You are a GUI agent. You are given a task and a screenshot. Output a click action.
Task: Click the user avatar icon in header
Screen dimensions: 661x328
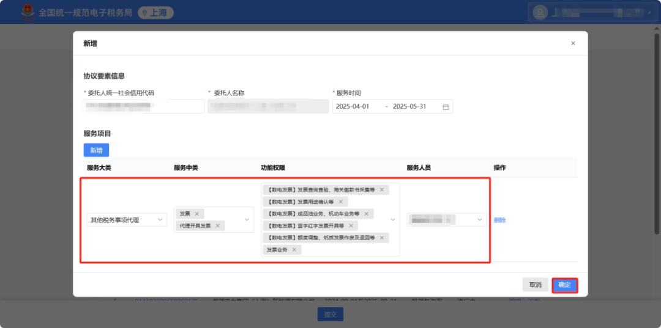[x=540, y=12]
